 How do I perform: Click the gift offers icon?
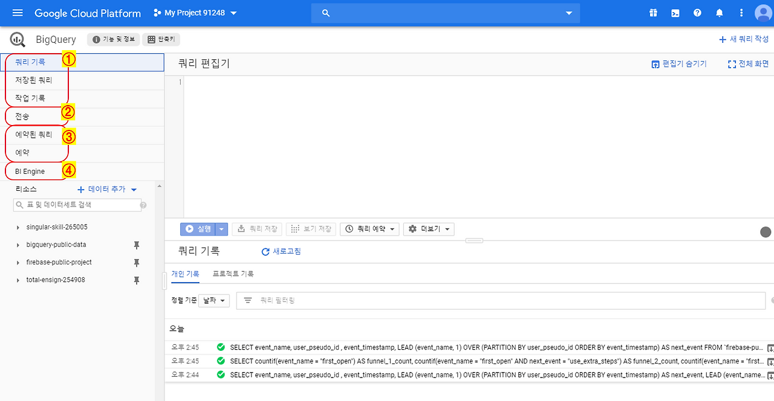653,13
